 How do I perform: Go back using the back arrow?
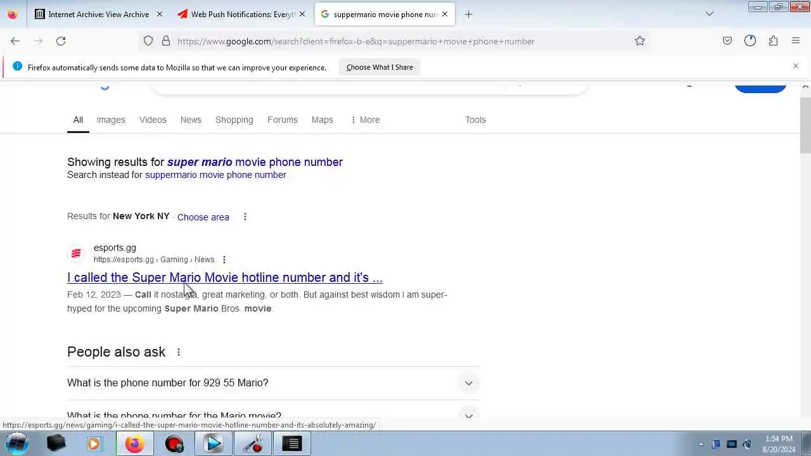[15, 41]
